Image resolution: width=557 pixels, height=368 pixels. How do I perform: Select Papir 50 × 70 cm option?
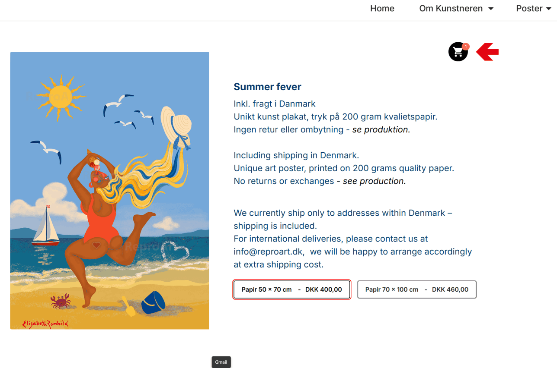click(x=292, y=289)
